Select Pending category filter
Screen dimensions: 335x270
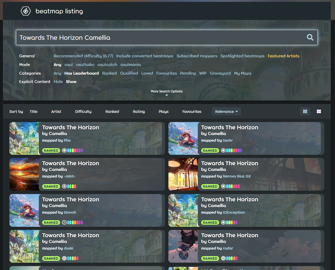click(188, 73)
